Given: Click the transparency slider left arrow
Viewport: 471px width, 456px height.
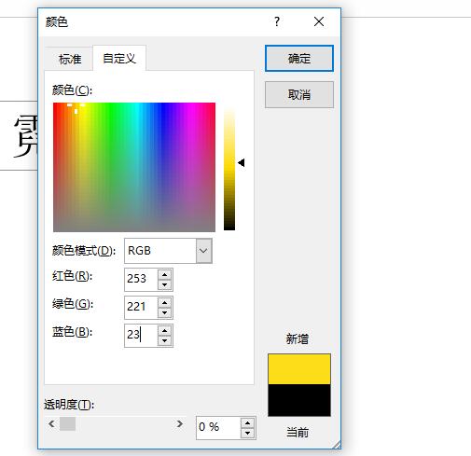Looking at the screenshot, I should tap(51, 423).
